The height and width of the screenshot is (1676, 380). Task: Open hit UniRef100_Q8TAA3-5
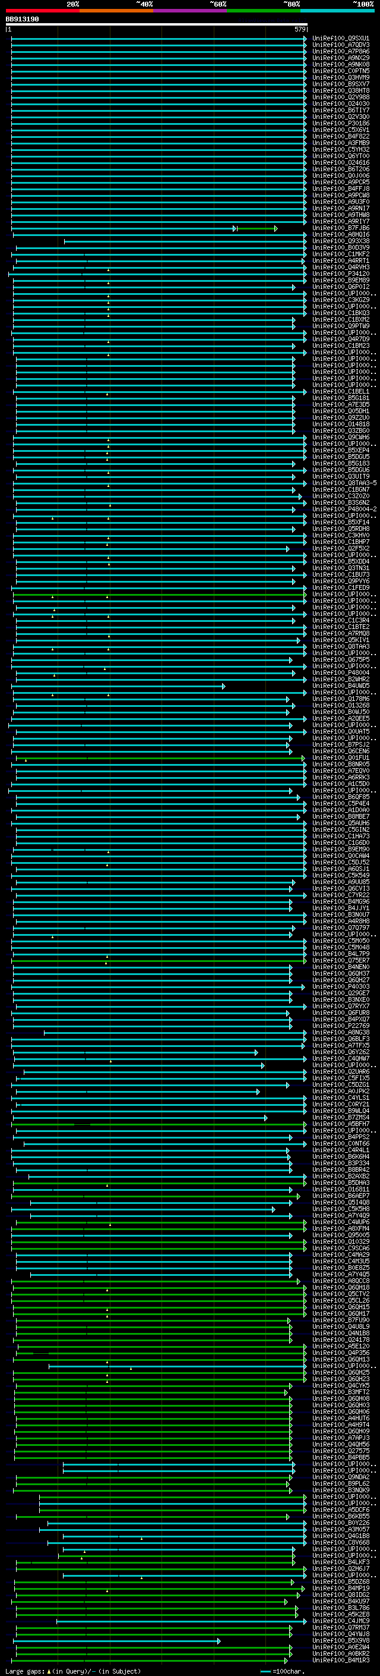click(x=344, y=483)
